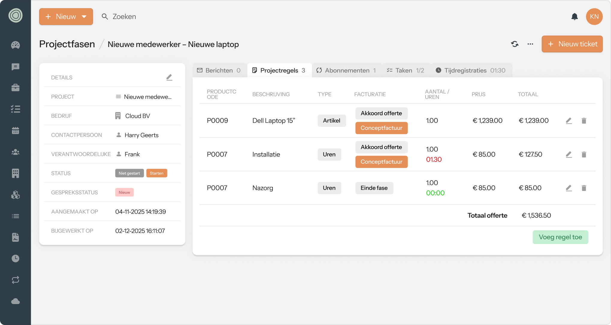The image size is (611, 325).
Task: Click the Voeg regel toe button
Action: coord(560,237)
